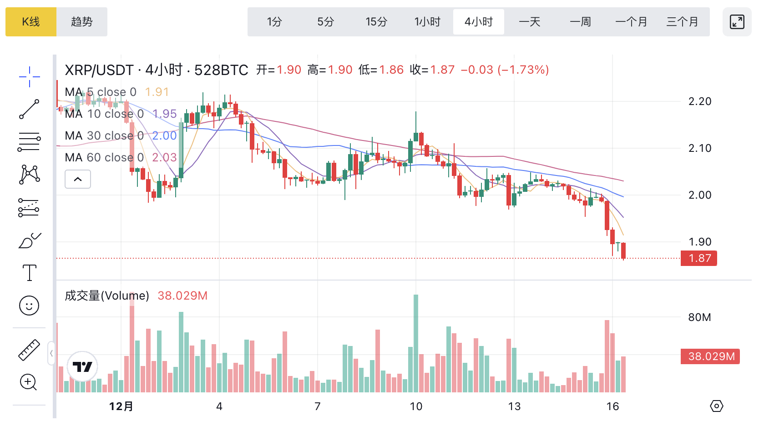Collapse the left drawing toolbar
This screenshot has height=431, width=759.
coord(51,353)
